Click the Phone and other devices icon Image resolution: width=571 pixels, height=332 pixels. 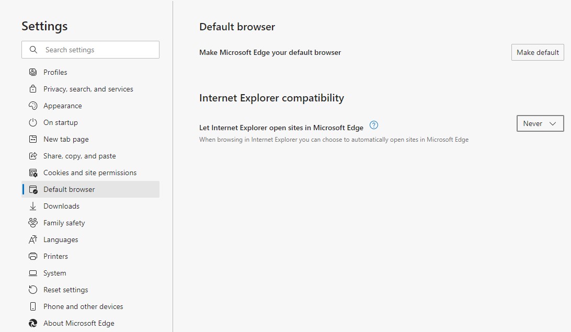pyautogui.click(x=33, y=306)
